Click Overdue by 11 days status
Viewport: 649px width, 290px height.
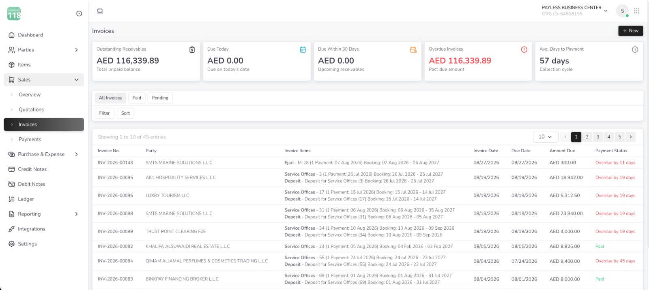click(615, 163)
